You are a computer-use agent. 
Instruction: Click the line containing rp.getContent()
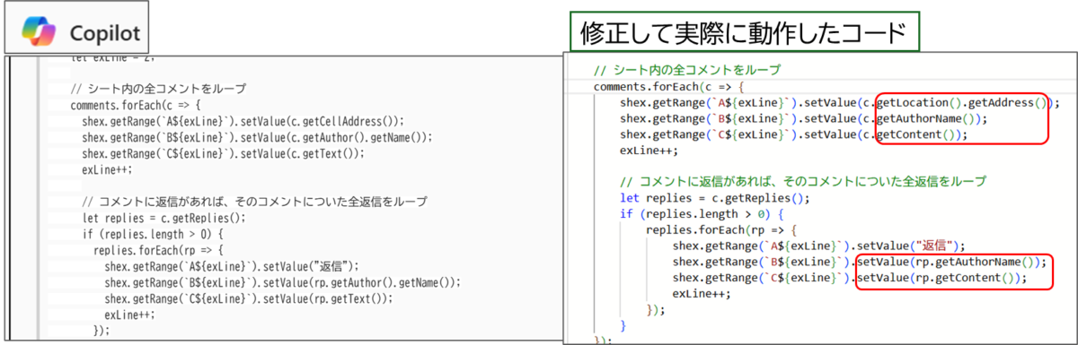pos(850,279)
